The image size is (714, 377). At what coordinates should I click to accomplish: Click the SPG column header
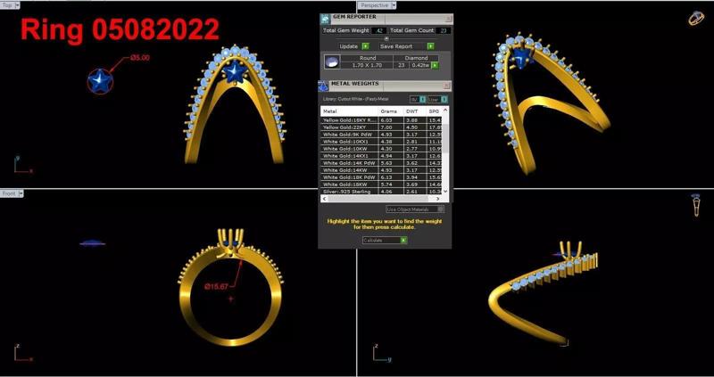(434, 111)
